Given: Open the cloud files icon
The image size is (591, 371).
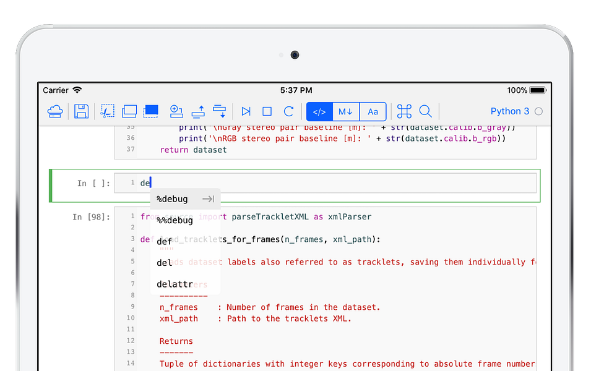Looking at the screenshot, I should (55, 111).
